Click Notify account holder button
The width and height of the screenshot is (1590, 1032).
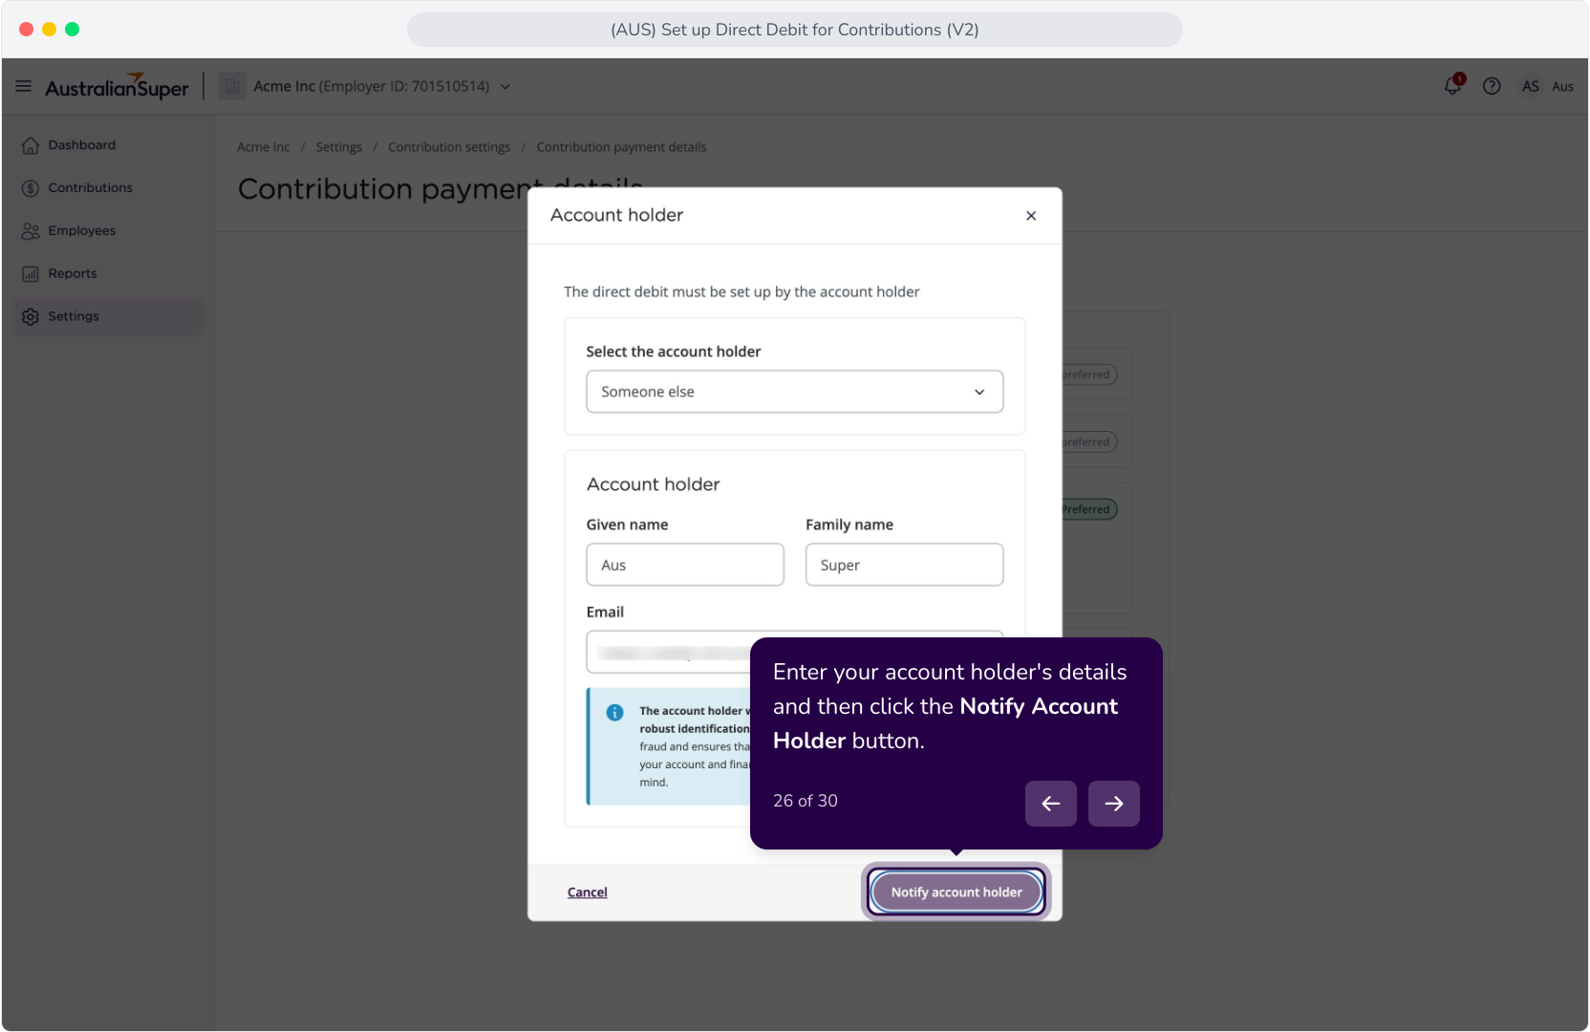[x=956, y=892]
